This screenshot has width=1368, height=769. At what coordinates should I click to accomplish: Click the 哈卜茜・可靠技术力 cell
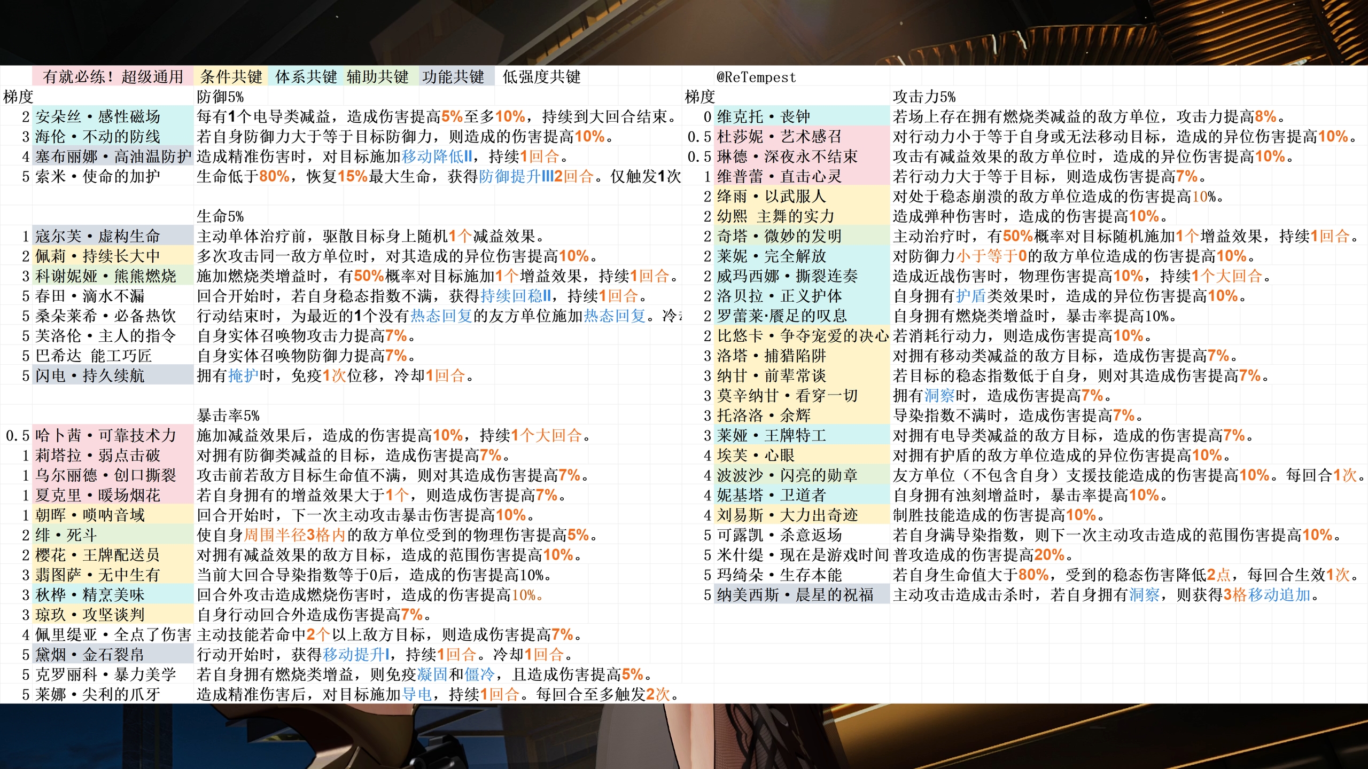pos(112,435)
